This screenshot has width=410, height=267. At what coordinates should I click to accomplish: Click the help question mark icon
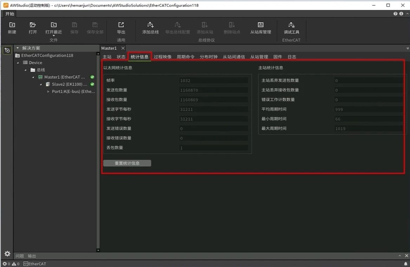(395, 14)
